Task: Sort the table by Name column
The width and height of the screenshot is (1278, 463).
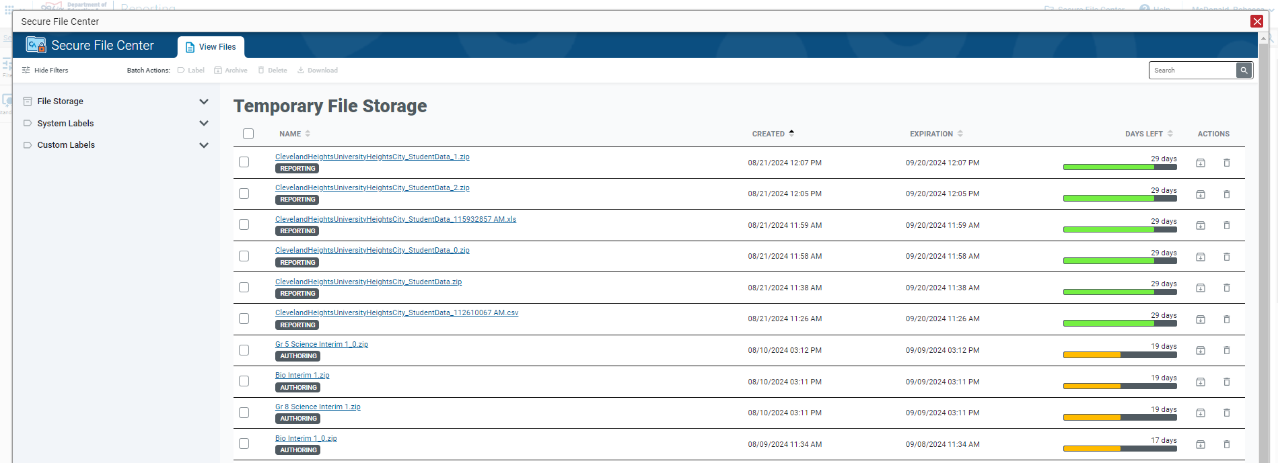Action: tap(295, 134)
